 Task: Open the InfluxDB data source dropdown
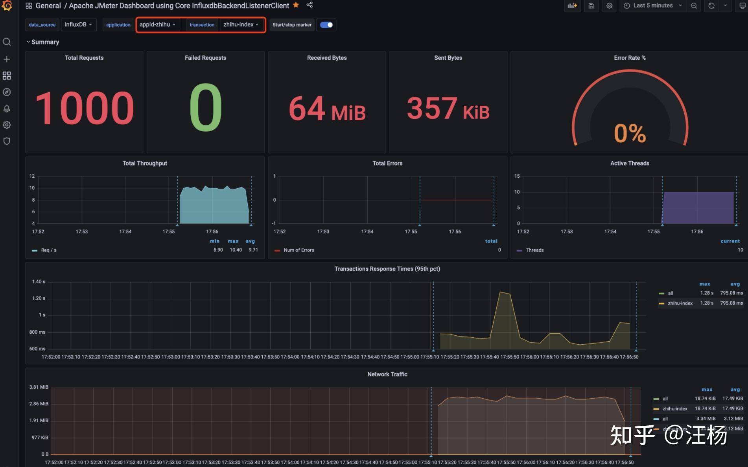pyautogui.click(x=78, y=24)
